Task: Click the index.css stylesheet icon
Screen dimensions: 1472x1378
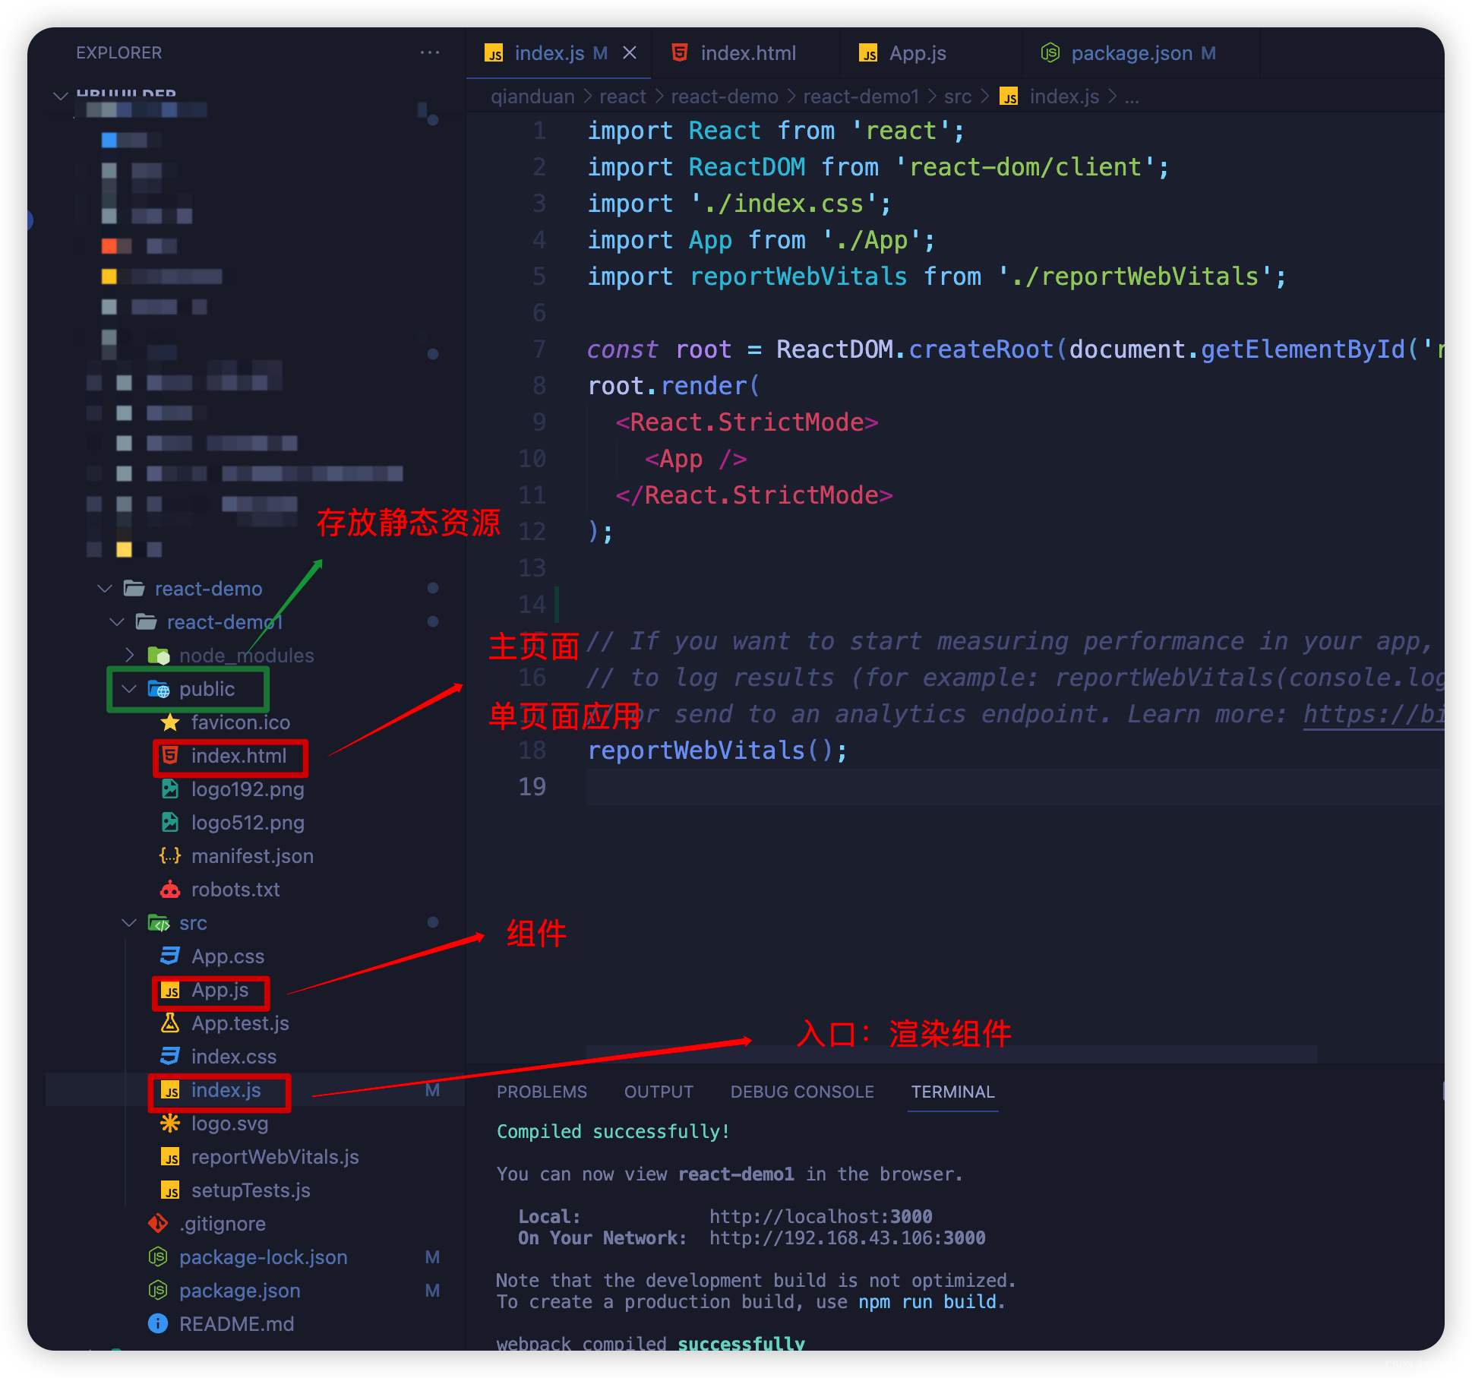Action: coord(170,1057)
